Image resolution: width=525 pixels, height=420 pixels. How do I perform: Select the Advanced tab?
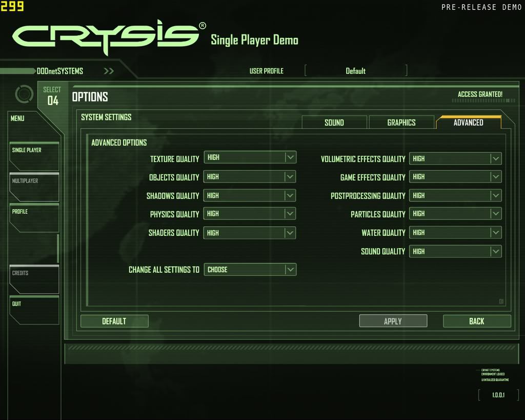click(469, 122)
